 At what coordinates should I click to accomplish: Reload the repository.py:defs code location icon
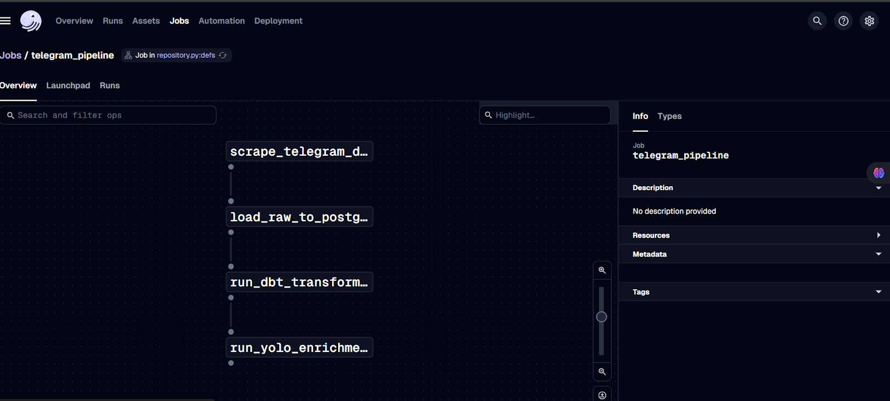223,55
